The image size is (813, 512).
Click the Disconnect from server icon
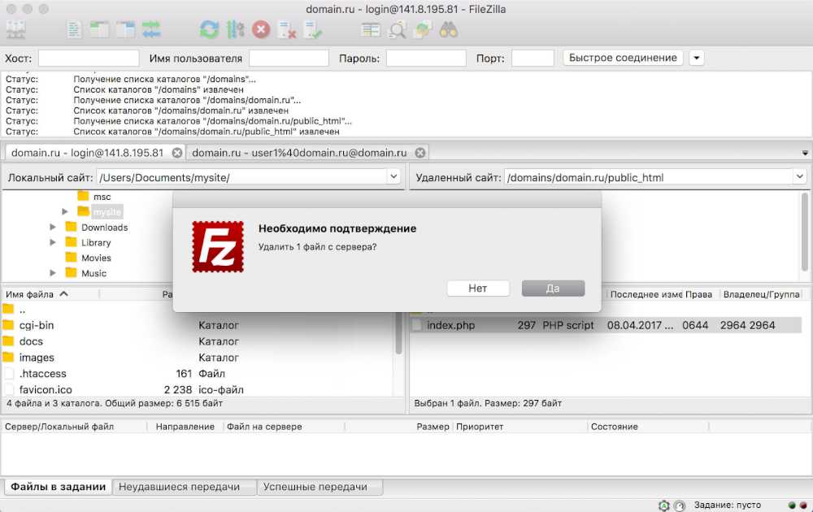(287, 30)
